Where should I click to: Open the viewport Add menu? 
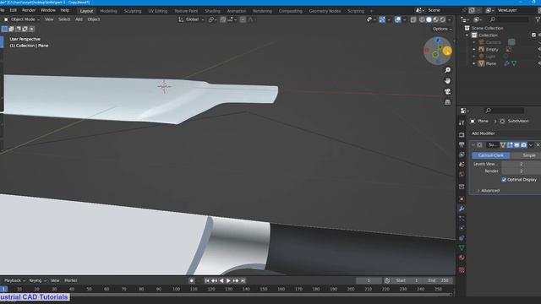pos(79,19)
